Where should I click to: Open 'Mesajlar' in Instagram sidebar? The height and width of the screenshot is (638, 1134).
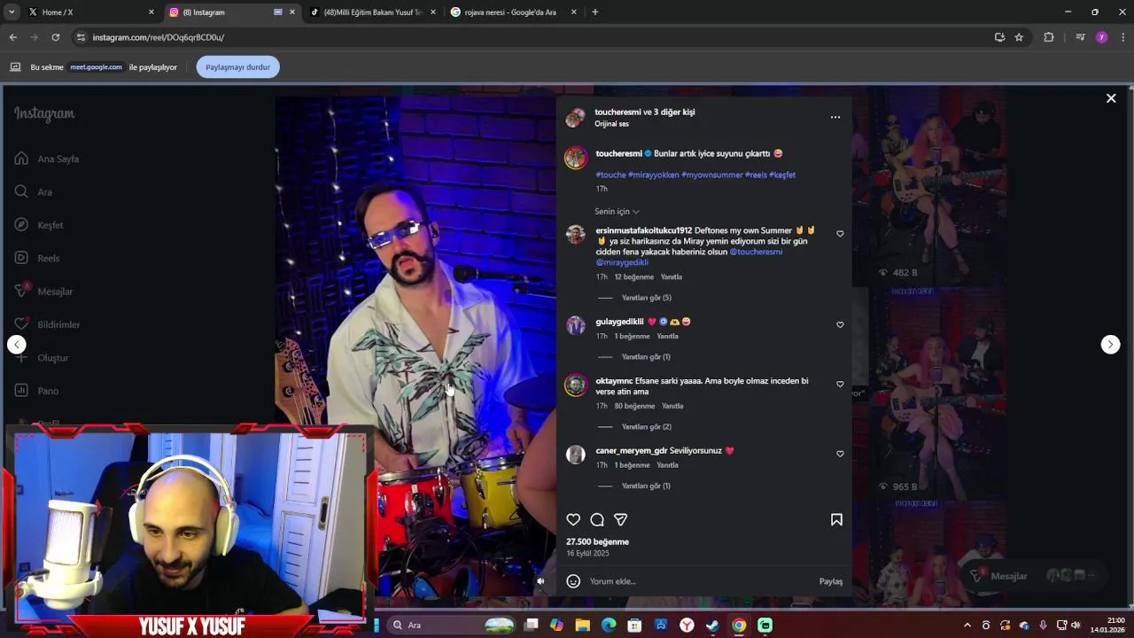pyautogui.click(x=43, y=292)
